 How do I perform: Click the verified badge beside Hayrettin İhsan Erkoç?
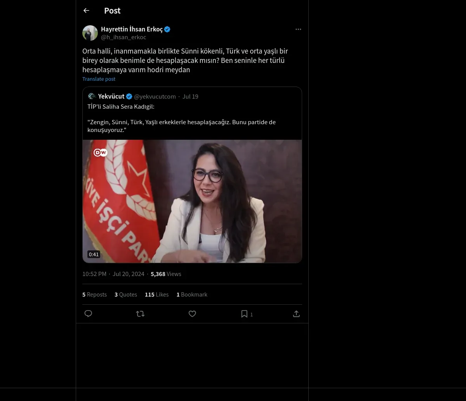[x=167, y=29]
